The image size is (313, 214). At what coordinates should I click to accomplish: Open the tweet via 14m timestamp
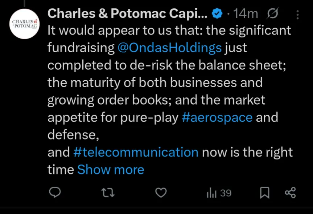click(246, 14)
